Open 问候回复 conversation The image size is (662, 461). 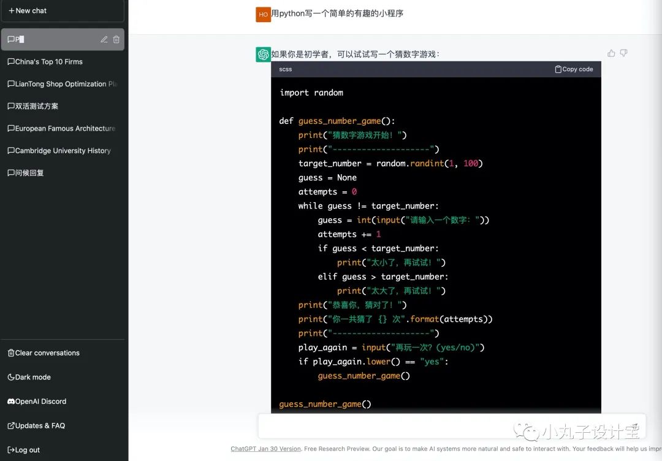[63, 173]
